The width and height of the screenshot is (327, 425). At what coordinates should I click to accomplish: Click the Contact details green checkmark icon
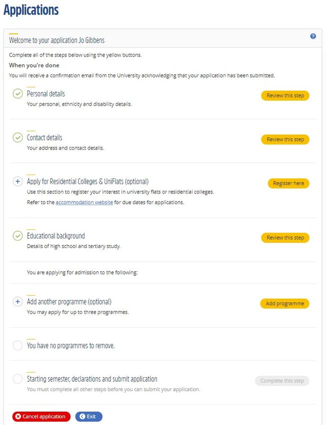(x=17, y=137)
